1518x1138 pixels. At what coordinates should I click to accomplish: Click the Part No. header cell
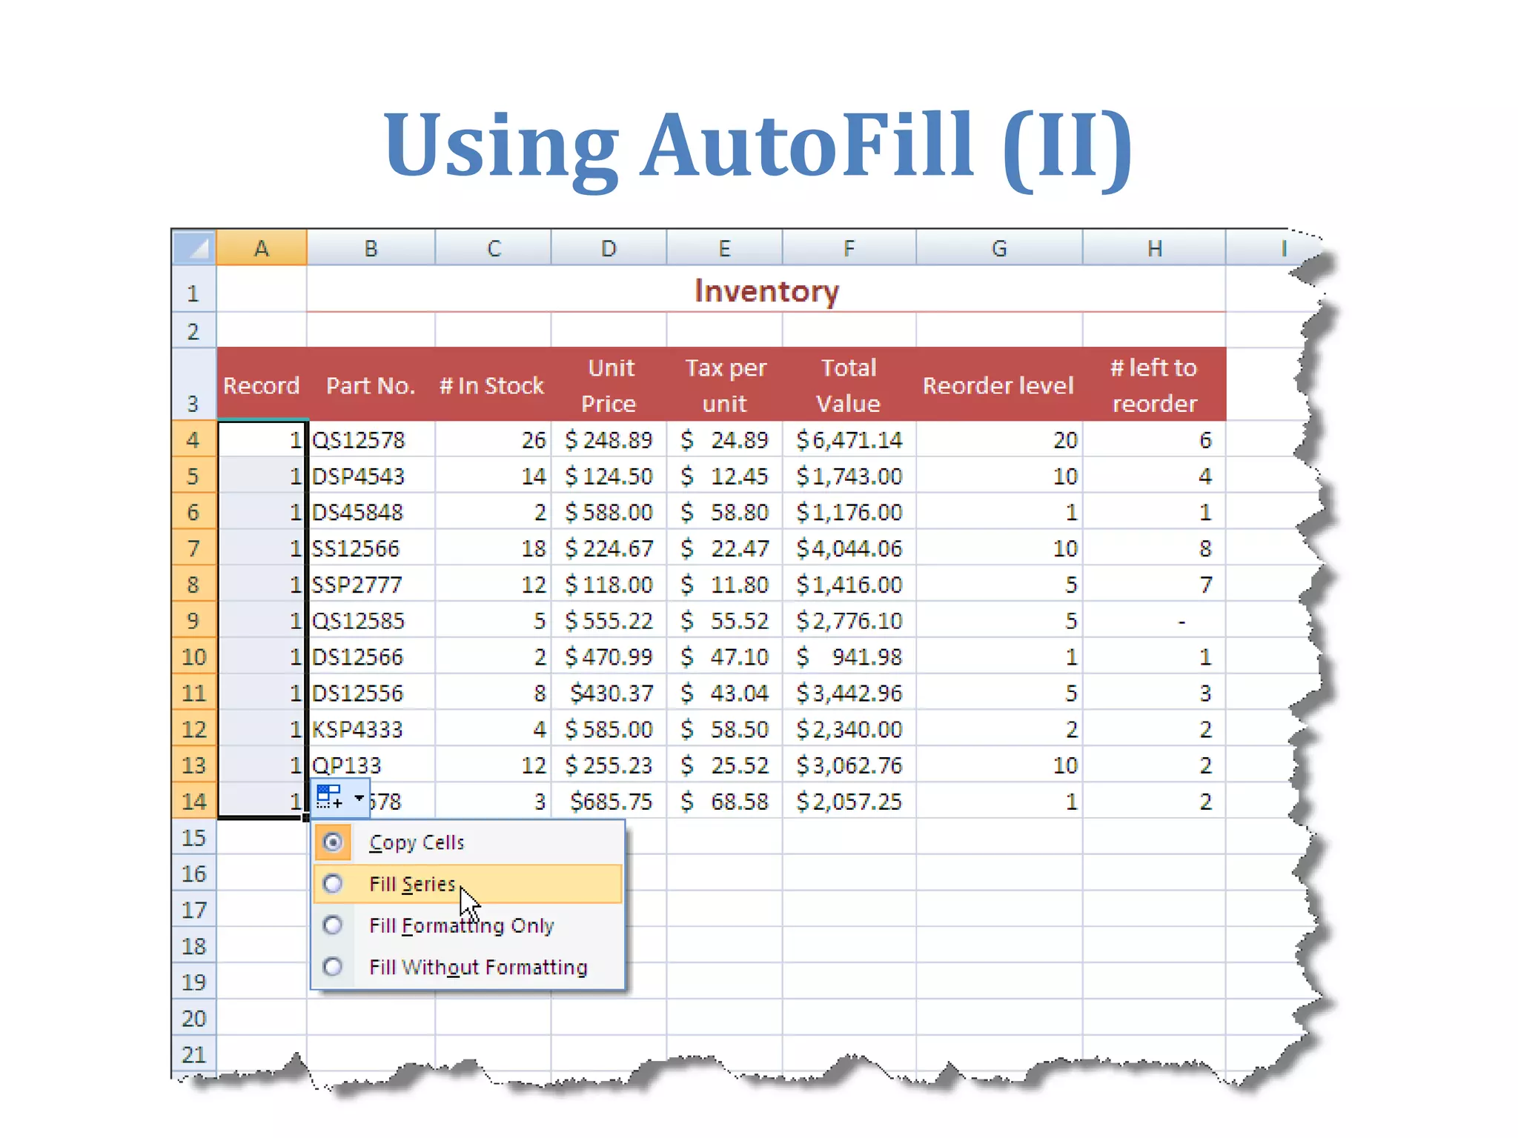371,385
